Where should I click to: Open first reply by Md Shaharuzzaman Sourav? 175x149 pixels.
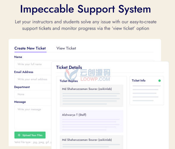(x=92, y=96)
